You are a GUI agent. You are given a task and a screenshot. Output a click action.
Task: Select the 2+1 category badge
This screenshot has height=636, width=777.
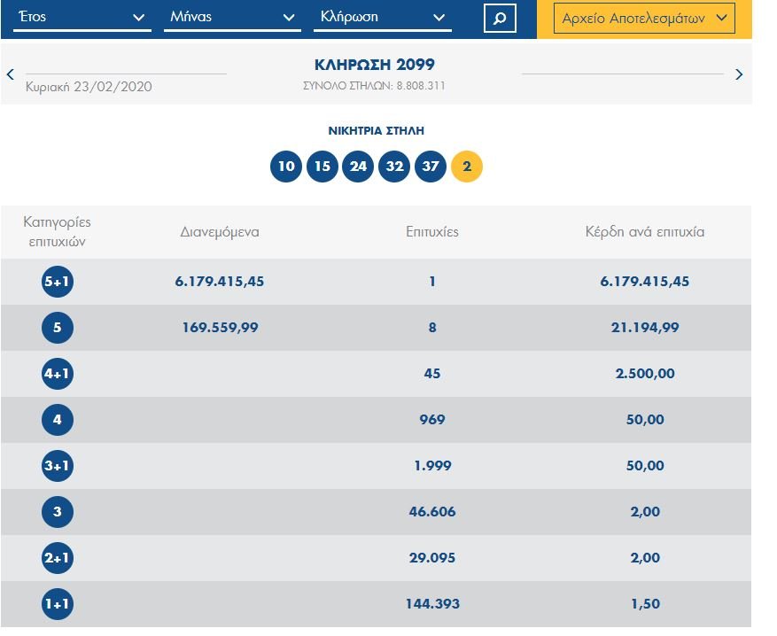tap(58, 558)
